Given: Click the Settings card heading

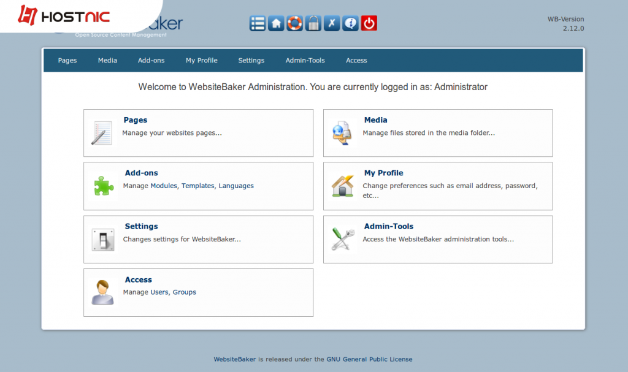Looking at the screenshot, I should (142, 226).
